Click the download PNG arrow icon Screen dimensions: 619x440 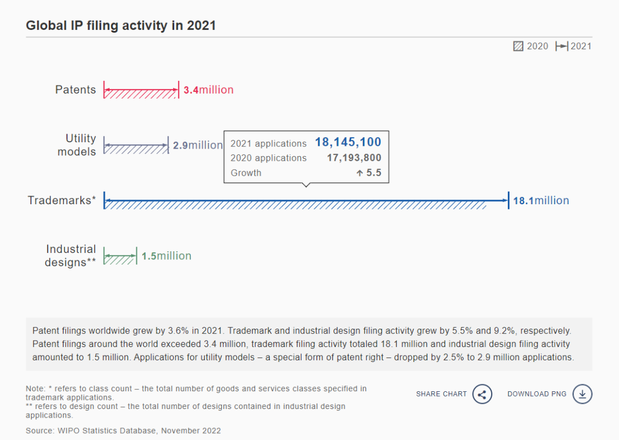coord(582,394)
